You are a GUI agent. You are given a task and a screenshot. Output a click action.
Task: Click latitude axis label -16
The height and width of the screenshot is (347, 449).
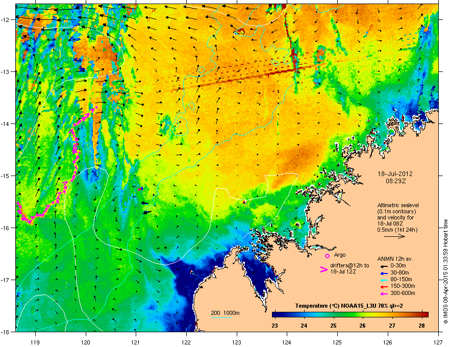[5, 228]
